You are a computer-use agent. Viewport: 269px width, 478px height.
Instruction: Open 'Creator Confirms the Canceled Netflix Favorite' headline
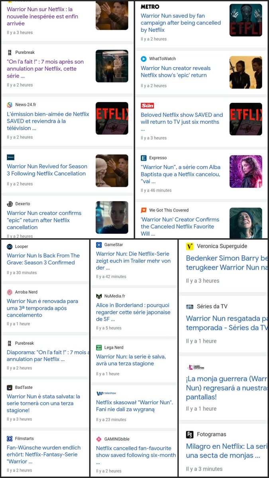click(x=180, y=226)
